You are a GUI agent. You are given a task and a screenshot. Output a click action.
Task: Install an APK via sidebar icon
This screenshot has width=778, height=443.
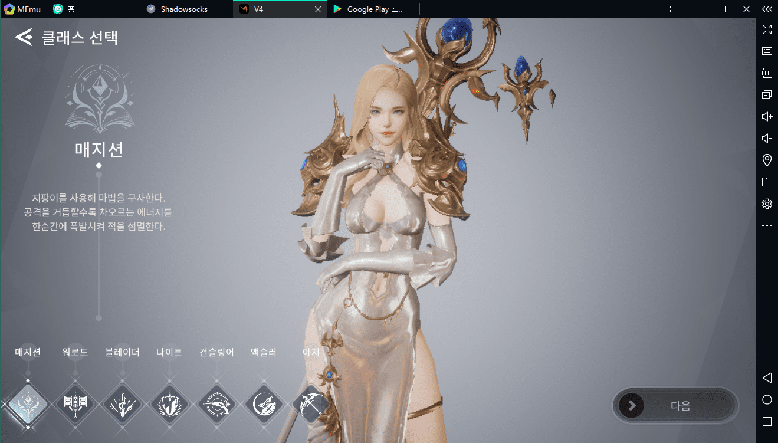point(767,73)
